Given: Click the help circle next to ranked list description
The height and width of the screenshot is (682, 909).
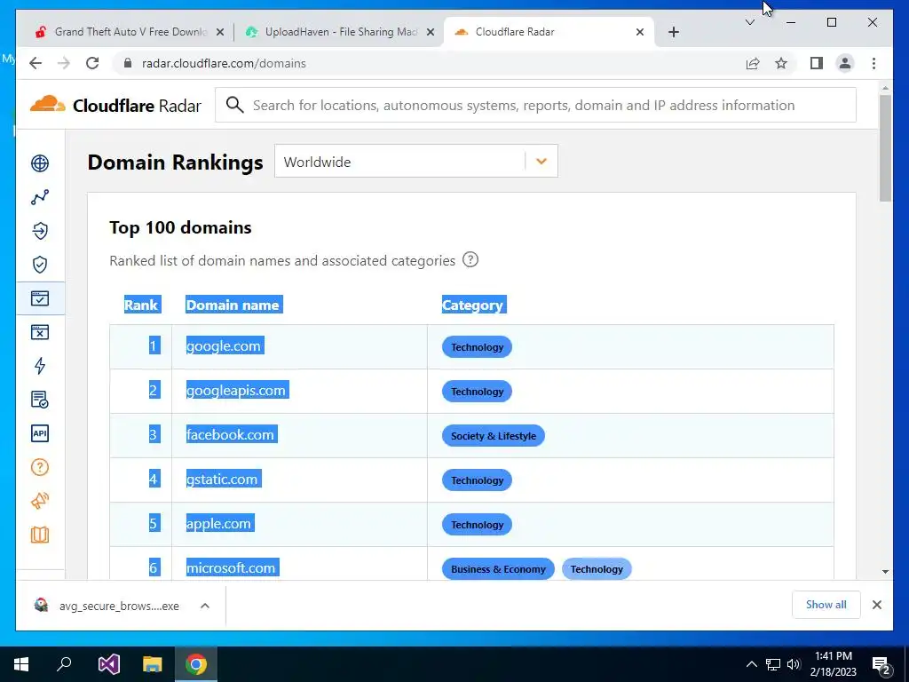Looking at the screenshot, I should [470, 260].
